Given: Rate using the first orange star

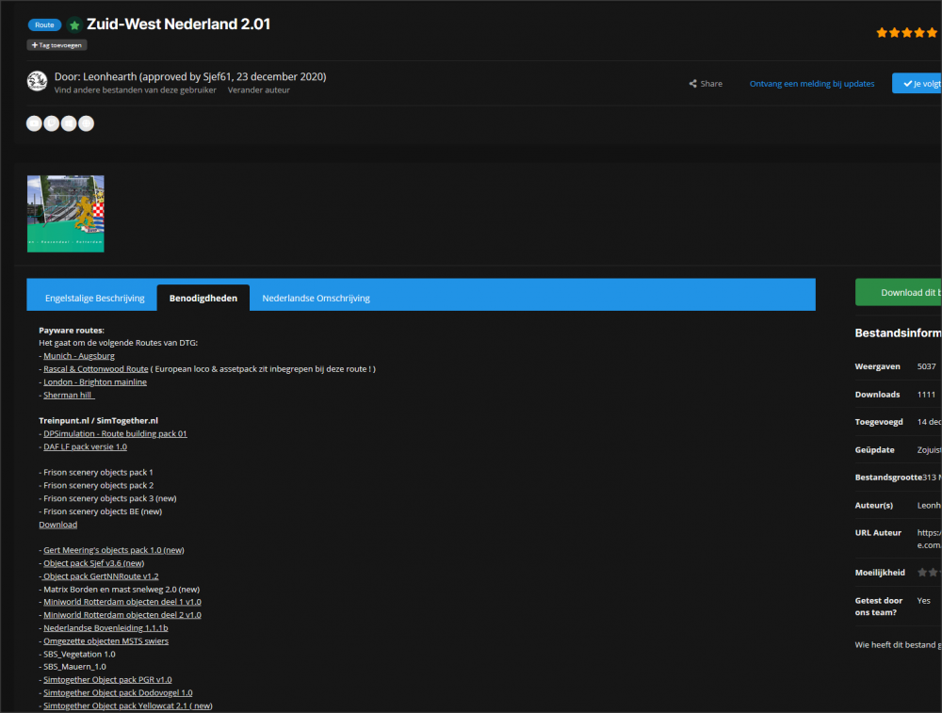Looking at the screenshot, I should click(882, 32).
